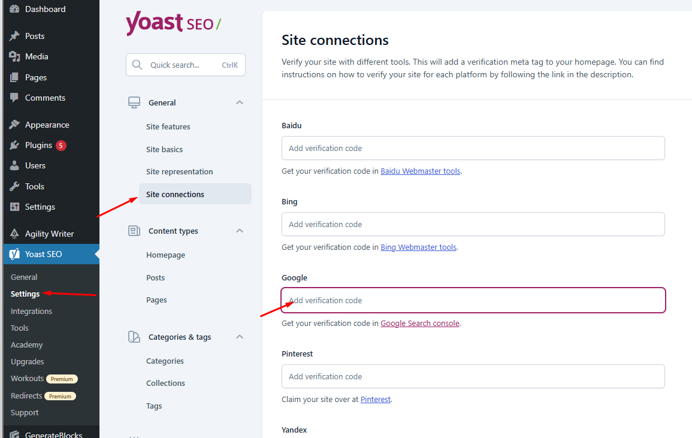Click the Comments speech bubble icon

coord(14,98)
